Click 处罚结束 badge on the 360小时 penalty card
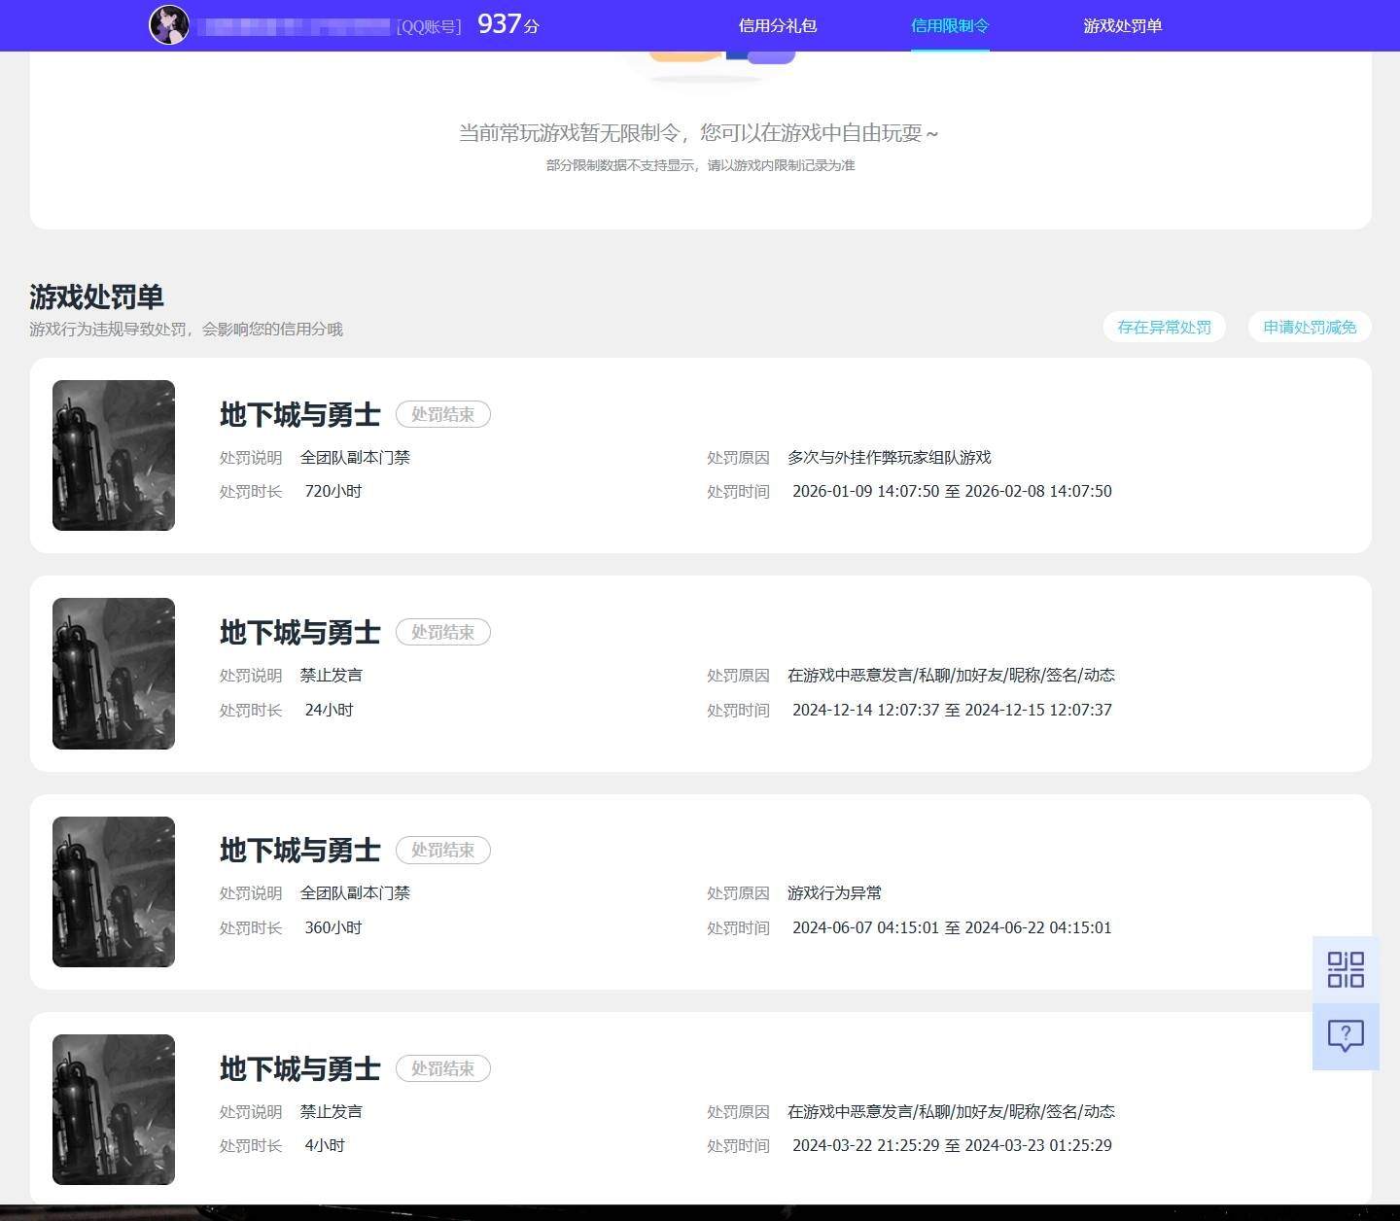1400x1221 pixels. click(x=443, y=850)
